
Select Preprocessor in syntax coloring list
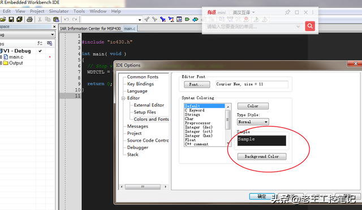[197, 123]
